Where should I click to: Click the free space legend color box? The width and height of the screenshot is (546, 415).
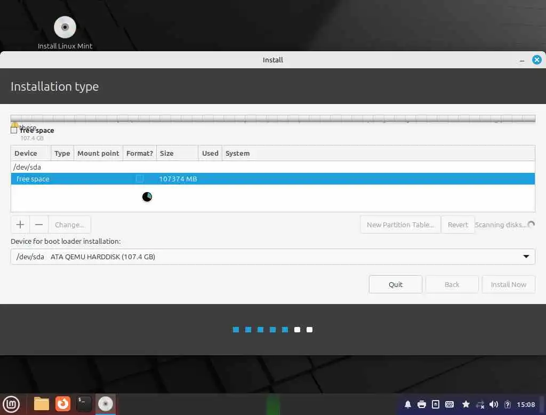pyautogui.click(x=14, y=130)
